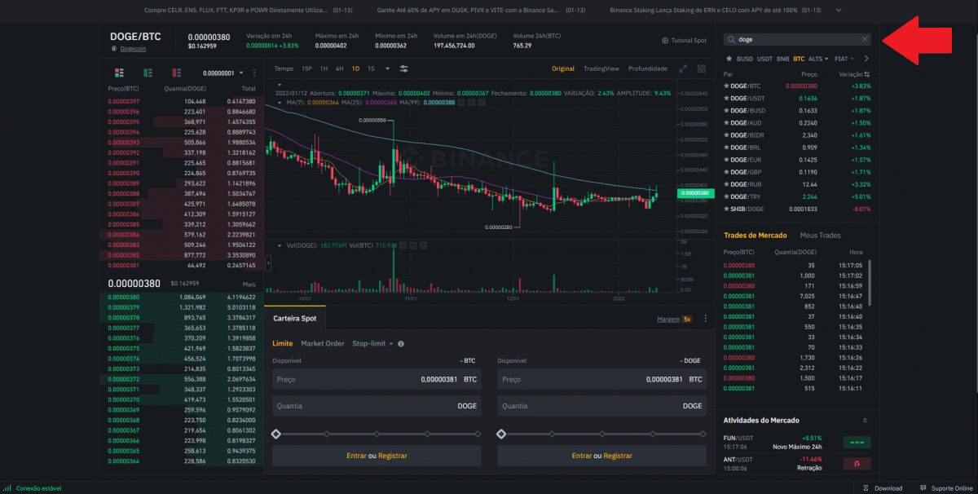Adjust buy amount percentage slider handle
The width and height of the screenshot is (978, 494).
[276, 434]
